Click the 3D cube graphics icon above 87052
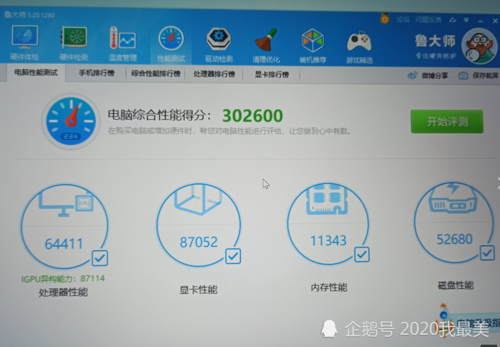500x347 pixels. pyautogui.click(x=198, y=199)
